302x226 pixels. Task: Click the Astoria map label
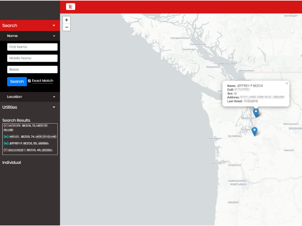tap(216, 163)
